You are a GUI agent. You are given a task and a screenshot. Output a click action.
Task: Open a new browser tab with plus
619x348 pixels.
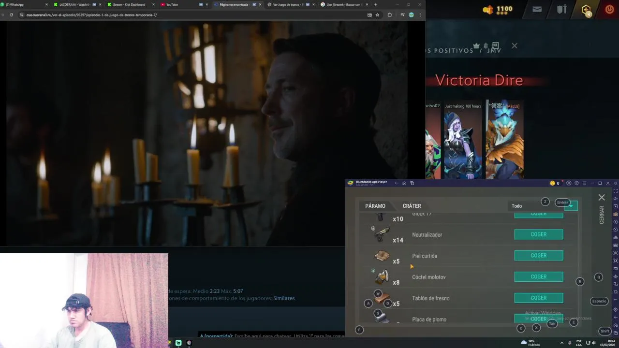375,4
